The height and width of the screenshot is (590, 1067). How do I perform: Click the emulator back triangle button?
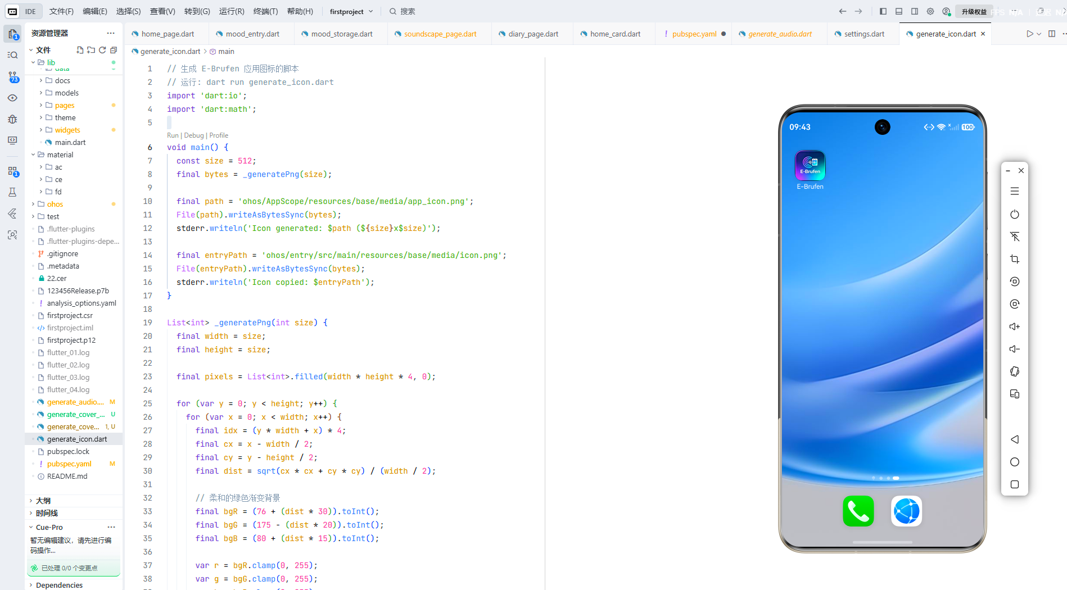click(1015, 439)
